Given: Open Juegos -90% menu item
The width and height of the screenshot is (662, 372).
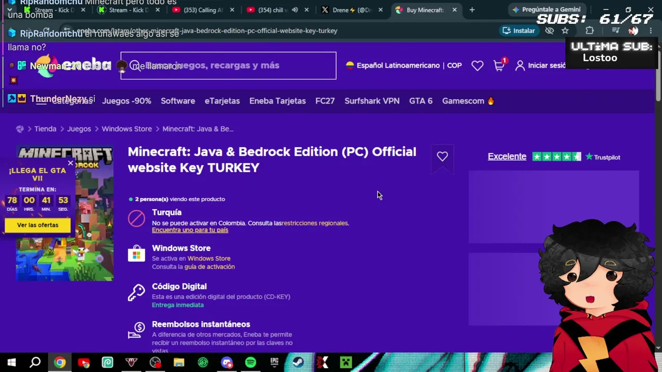Looking at the screenshot, I should coord(127,101).
